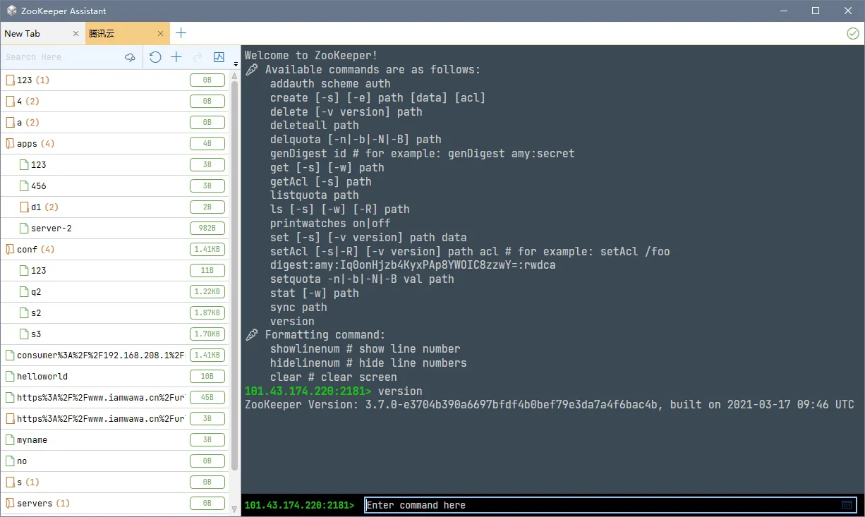The width and height of the screenshot is (865, 517).
Task: Click the 'clear # clear screen' line
Action: [334, 377]
